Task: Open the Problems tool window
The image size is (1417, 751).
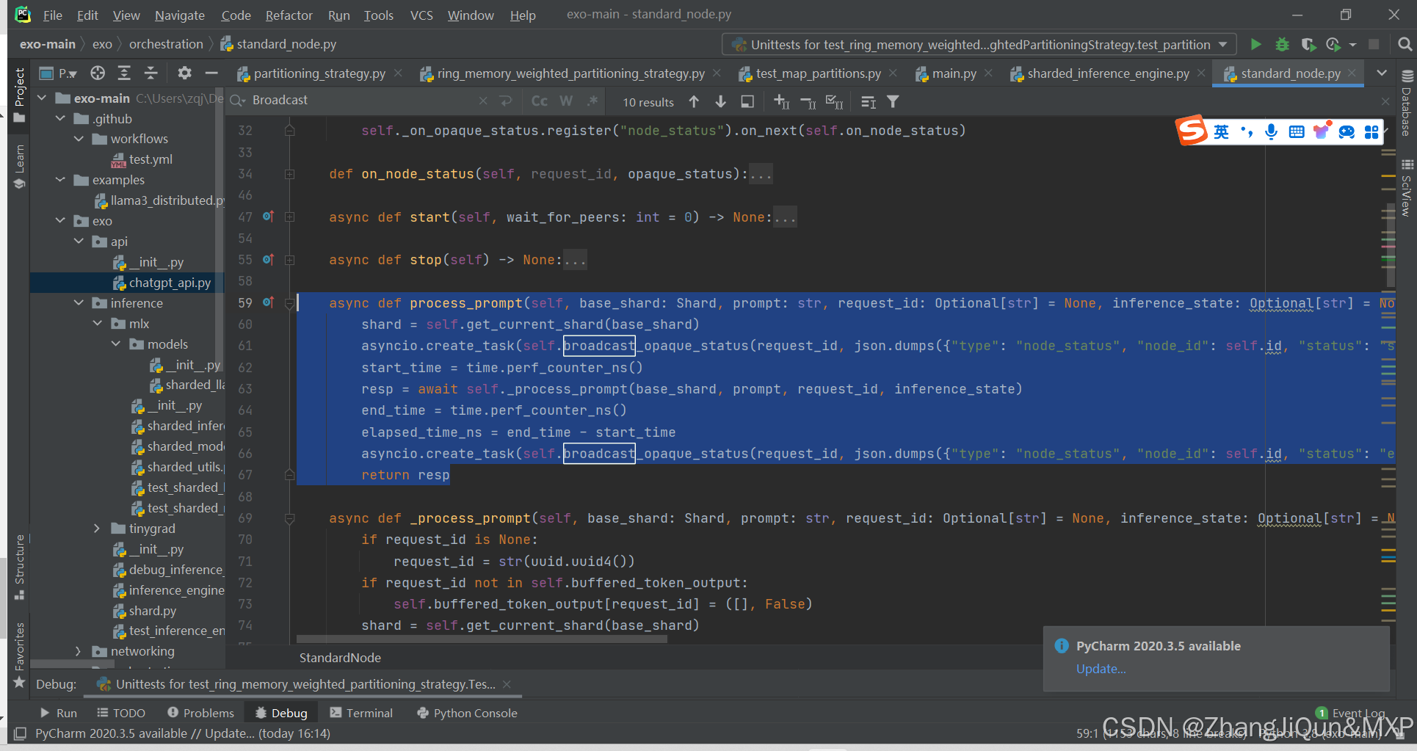Action: [x=200, y=713]
